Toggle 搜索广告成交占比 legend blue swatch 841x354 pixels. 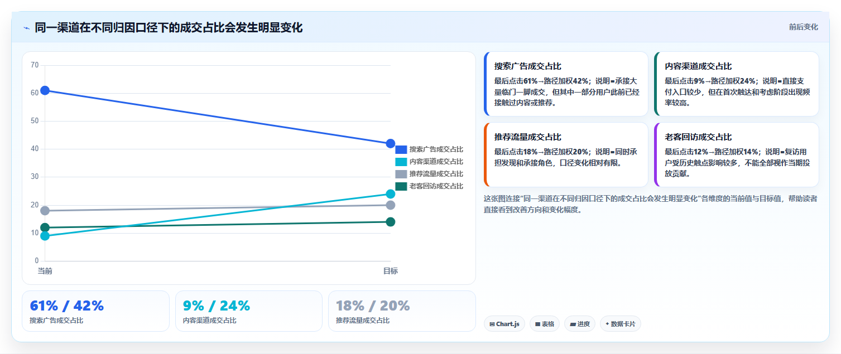pyautogui.click(x=401, y=149)
